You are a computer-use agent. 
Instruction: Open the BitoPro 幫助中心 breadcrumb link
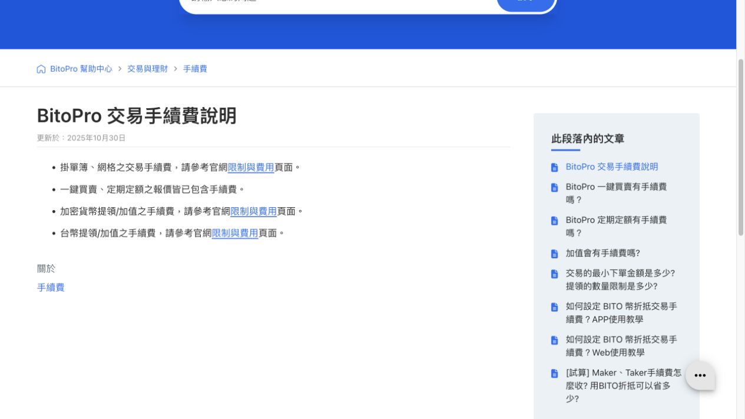tap(81, 69)
